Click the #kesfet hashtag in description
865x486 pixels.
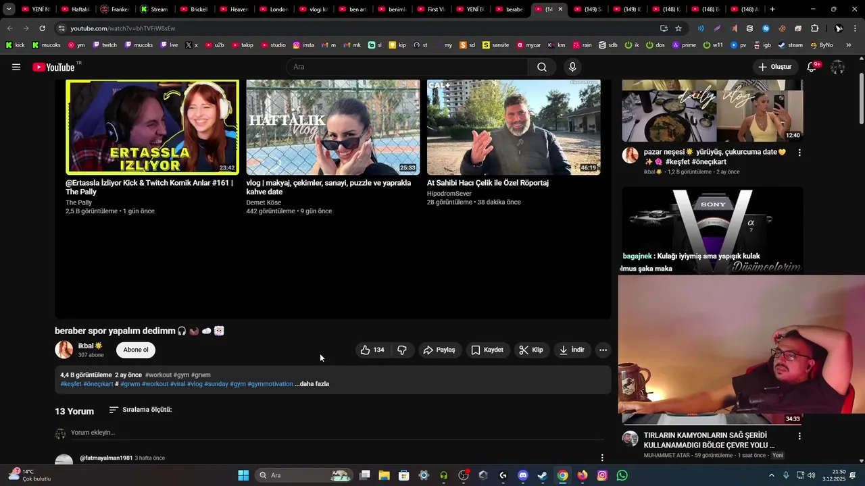pyautogui.click(x=71, y=384)
